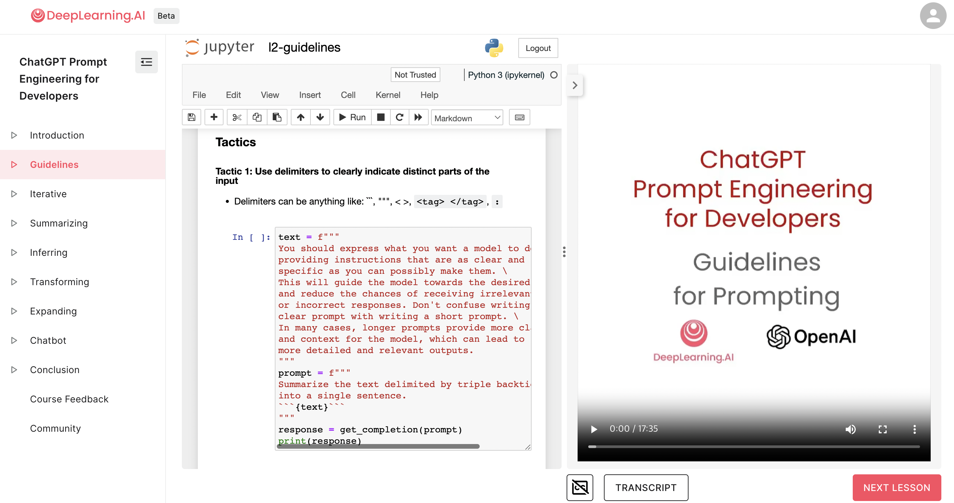954x503 pixels.
Task: Click the video progress bar
Action: [x=754, y=446]
